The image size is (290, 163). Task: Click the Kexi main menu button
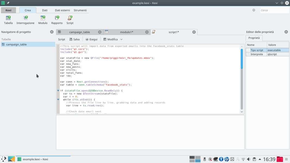point(8,10)
